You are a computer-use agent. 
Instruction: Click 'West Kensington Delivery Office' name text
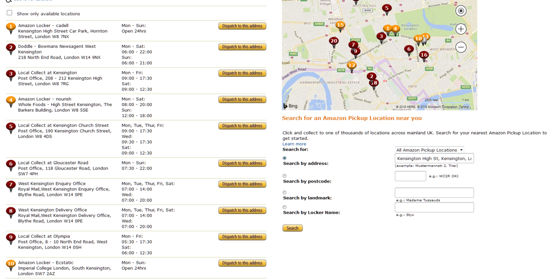tap(53, 210)
